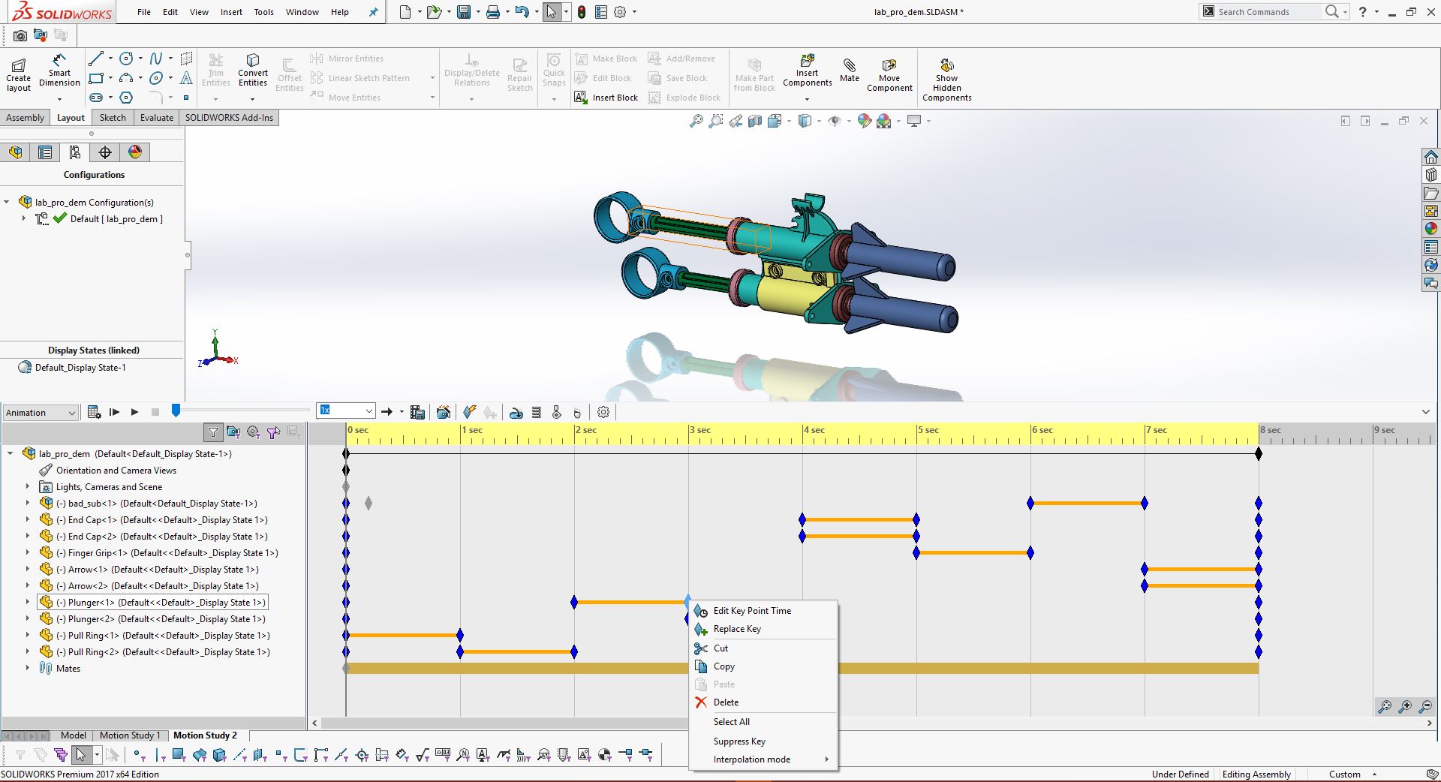This screenshot has width=1441, height=782.
Task: Click timeline Zoom Out icon
Action: [x=1425, y=706]
